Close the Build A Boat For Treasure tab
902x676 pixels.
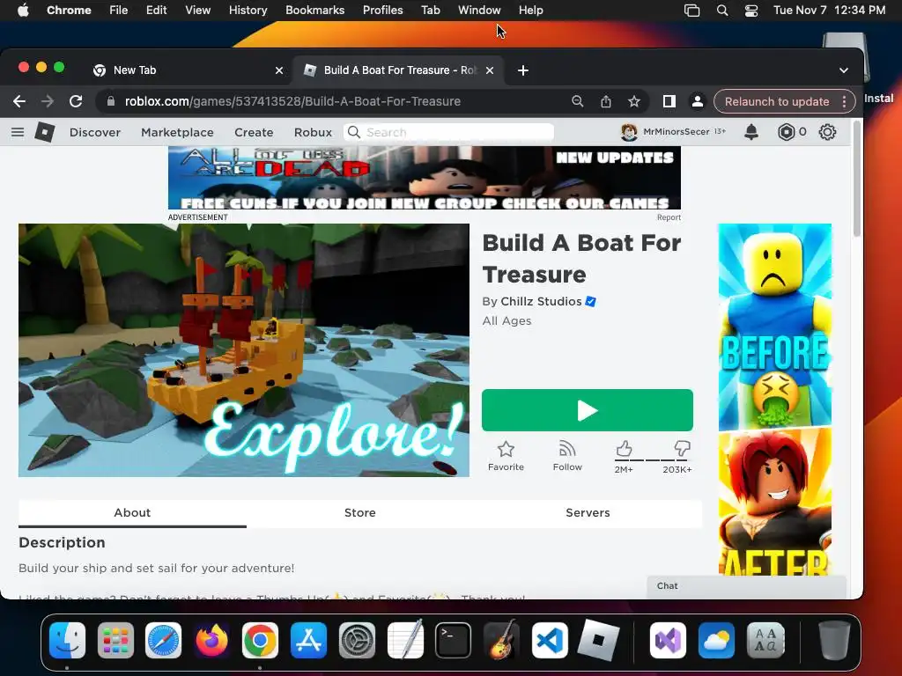point(490,70)
